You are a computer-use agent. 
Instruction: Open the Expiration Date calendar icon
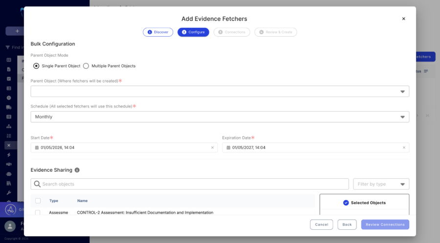[x=228, y=147]
